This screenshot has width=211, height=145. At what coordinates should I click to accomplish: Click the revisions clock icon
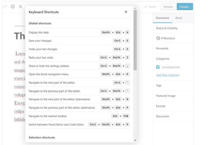tap(158, 38)
